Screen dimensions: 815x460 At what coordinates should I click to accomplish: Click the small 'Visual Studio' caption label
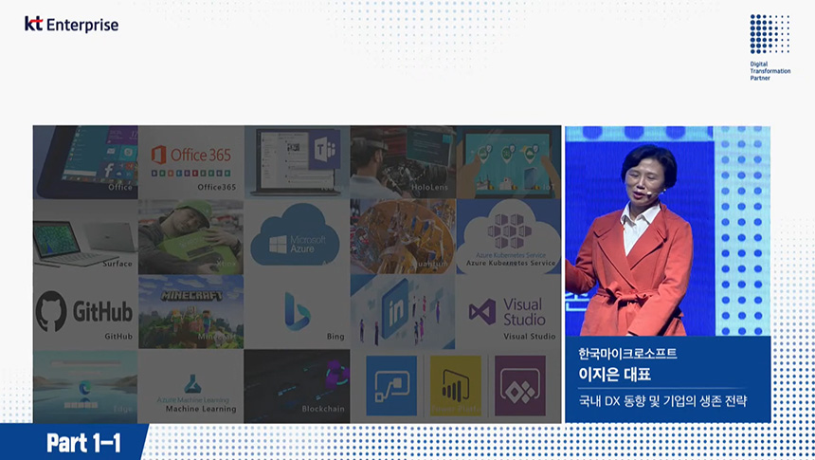click(x=529, y=336)
